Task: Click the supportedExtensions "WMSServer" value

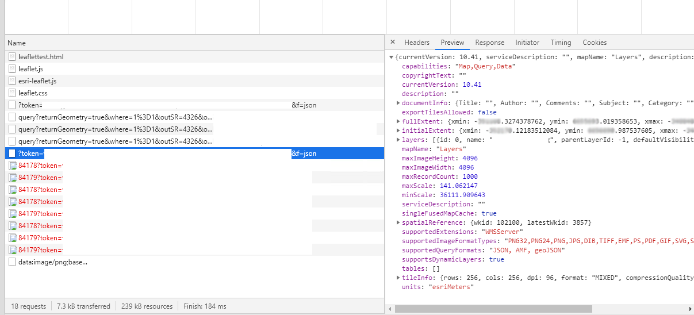Action: (x=501, y=232)
